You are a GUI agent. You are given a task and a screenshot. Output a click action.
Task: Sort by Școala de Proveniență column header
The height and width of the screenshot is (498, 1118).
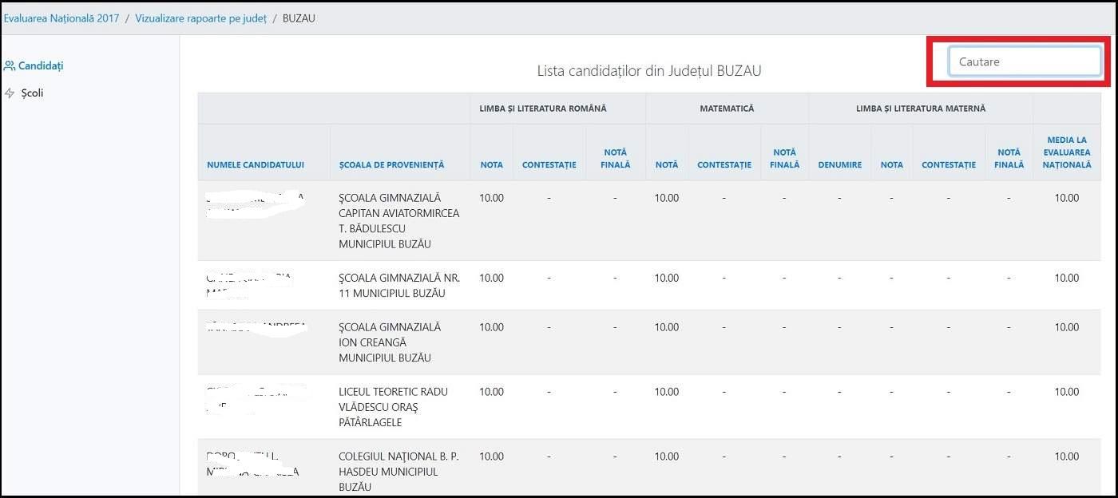(391, 165)
